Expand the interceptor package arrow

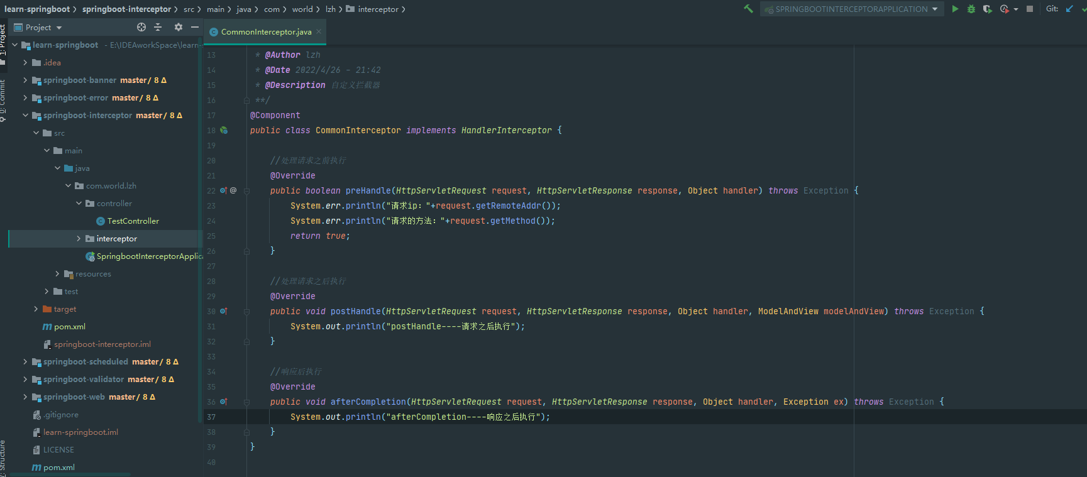[x=79, y=238]
